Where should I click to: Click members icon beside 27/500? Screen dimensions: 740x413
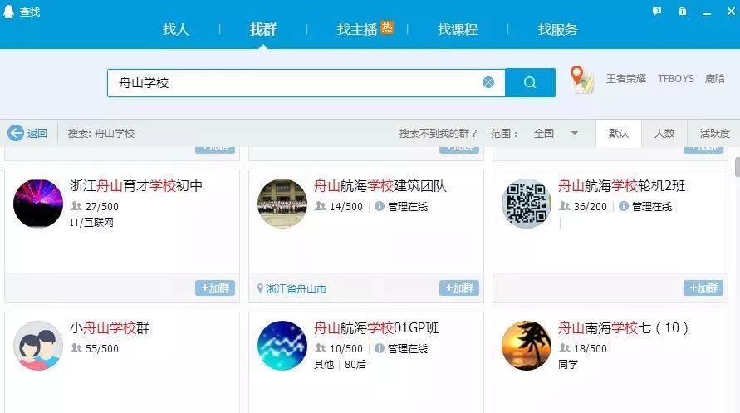coord(76,206)
